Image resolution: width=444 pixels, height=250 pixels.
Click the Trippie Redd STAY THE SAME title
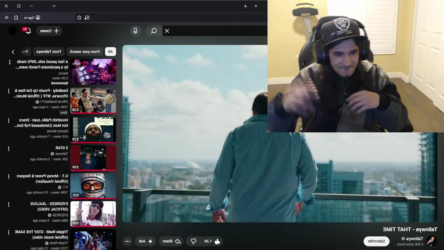coord(41,234)
